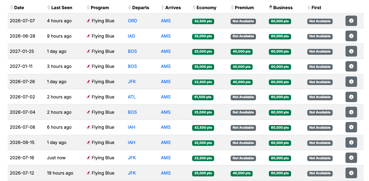Show info for the 2027-01-11 BOS flight

tap(351, 66)
